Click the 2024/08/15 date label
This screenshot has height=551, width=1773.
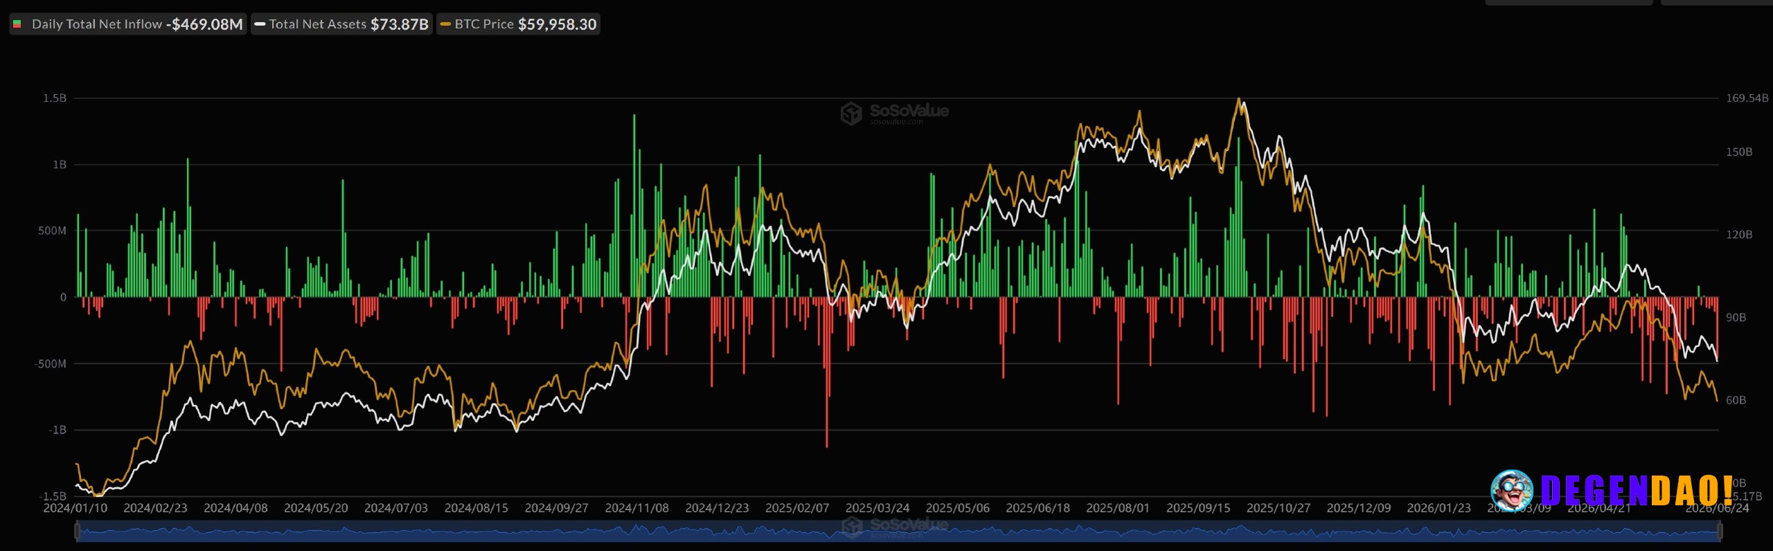pyautogui.click(x=476, y=508)
